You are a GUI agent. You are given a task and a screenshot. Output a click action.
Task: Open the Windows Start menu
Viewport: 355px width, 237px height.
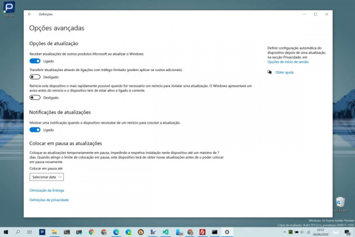point(6,232)
